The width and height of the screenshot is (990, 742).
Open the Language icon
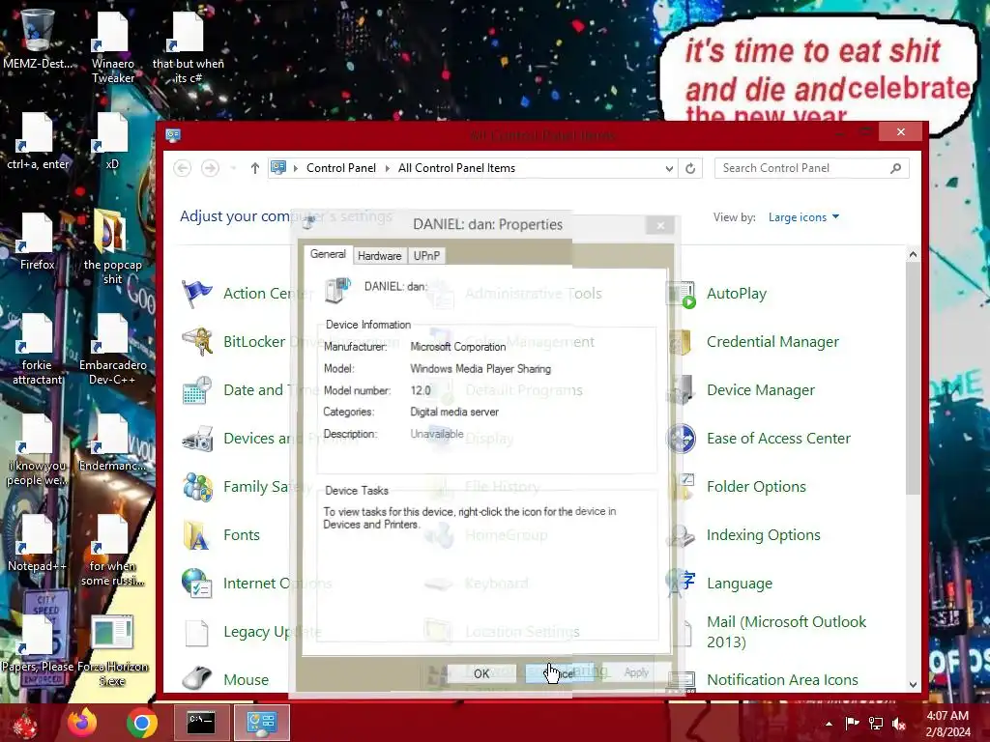[x=681, y=583]
